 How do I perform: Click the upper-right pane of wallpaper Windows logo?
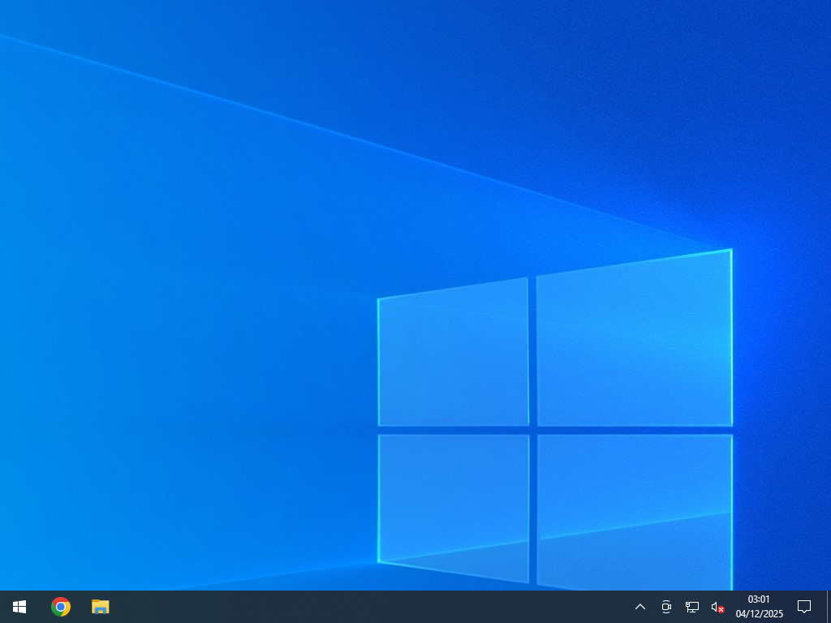(x=633, y=341)
